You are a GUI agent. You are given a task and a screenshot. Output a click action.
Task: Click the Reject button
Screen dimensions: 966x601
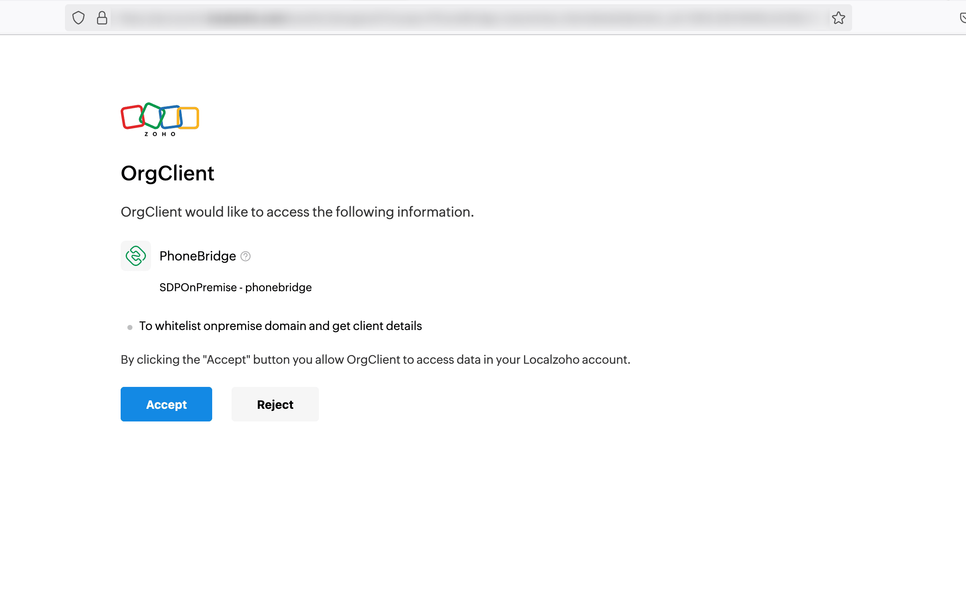click(275, 404)
